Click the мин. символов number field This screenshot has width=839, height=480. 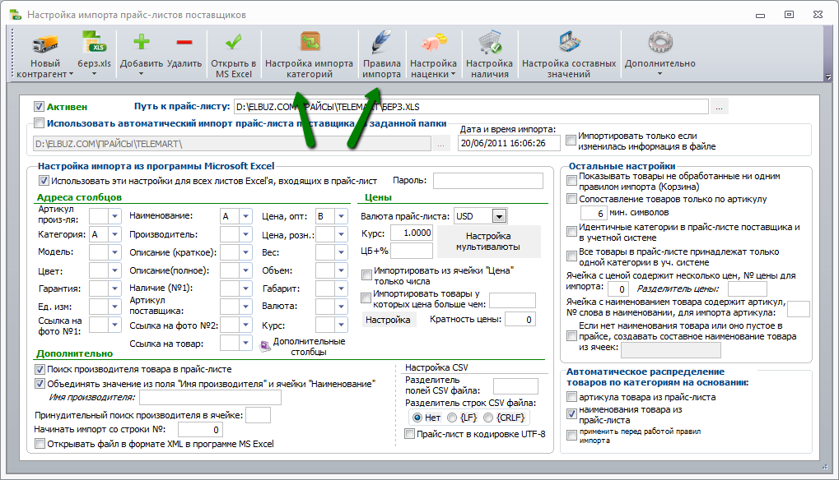[x=594, y=213]
